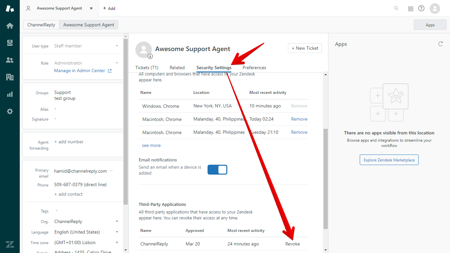Click the Awesome Support Agent breadcrumb tab

(x=89, y=25)
